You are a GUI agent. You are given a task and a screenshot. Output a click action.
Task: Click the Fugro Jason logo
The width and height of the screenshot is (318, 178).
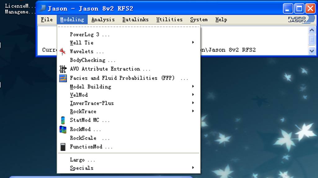click(x=301, y=20)
